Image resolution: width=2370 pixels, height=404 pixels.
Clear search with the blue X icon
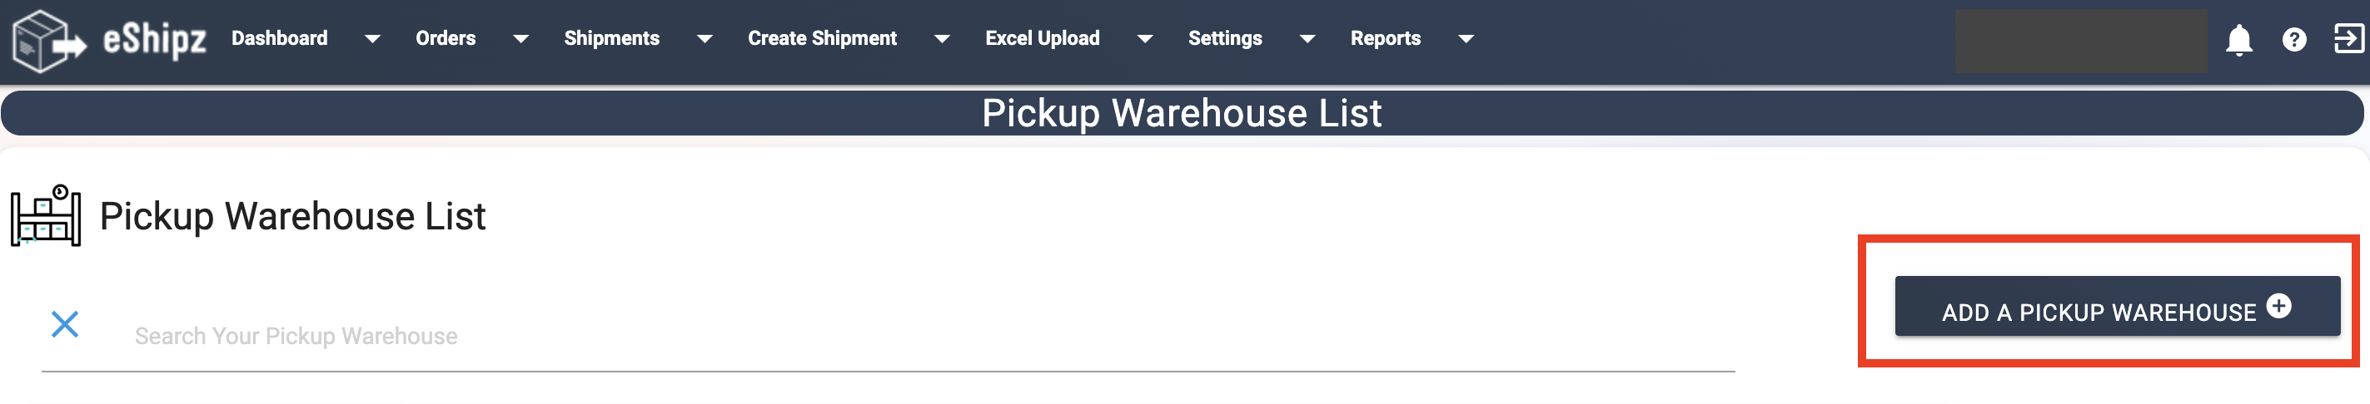point(64,323)
